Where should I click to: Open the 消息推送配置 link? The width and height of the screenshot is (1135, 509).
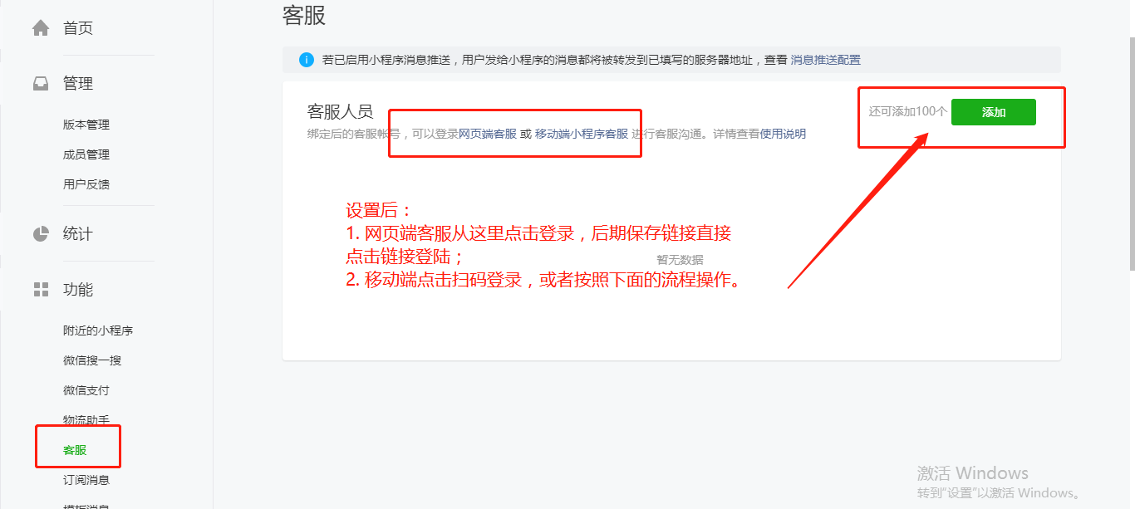point(825,60)
